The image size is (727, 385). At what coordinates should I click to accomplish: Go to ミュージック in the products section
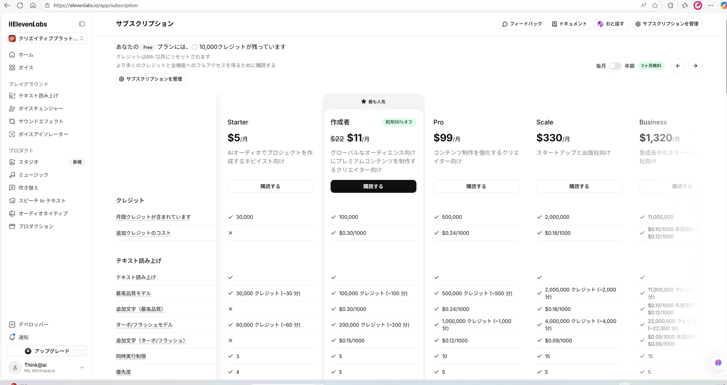point(33,175)
